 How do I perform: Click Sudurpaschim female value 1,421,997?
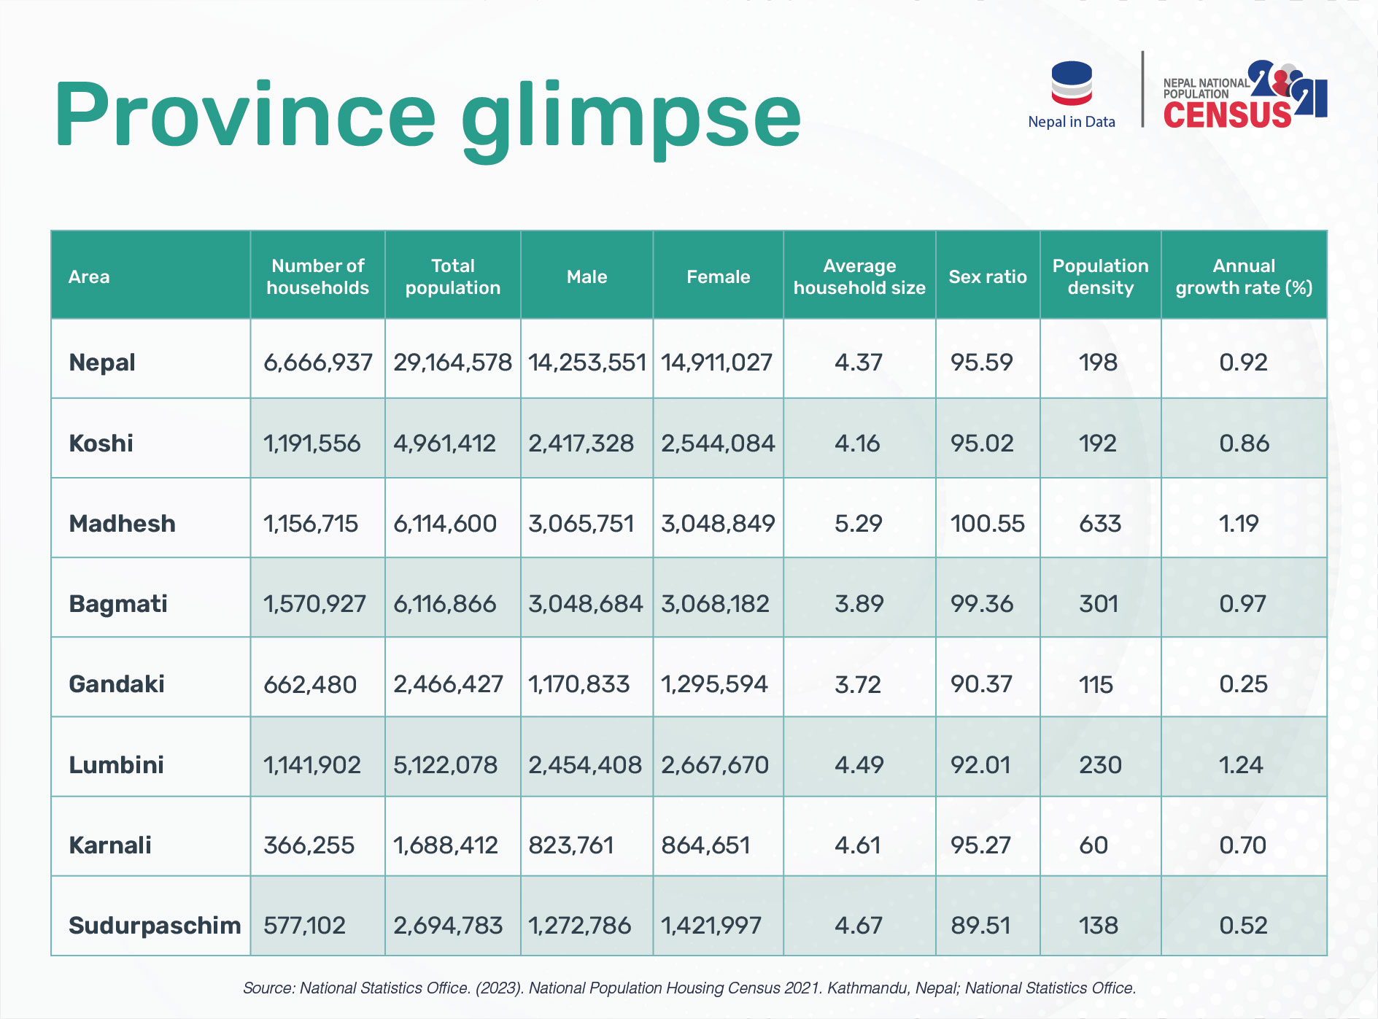tap(711, 926)
